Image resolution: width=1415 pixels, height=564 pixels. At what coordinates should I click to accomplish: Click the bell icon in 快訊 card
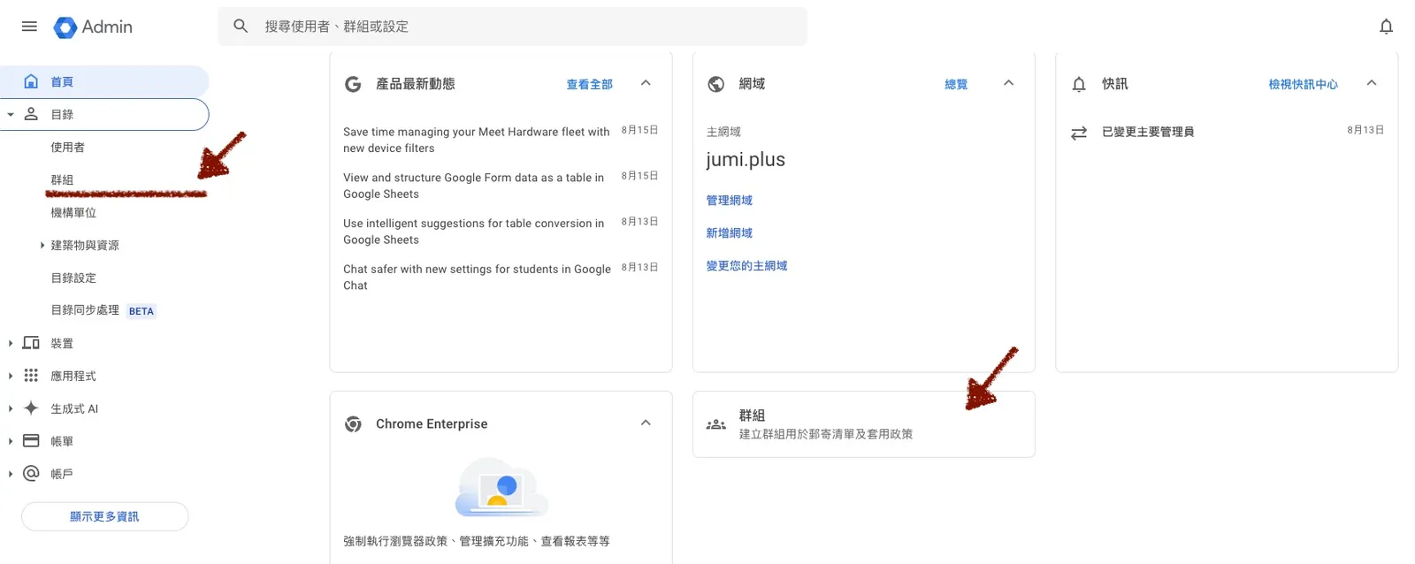1079,84
